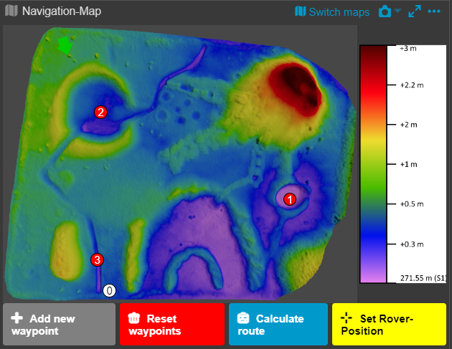Select waypoint marker 1 on the map
The width and height of the screenshot is (452, 349).
[290, 199]
